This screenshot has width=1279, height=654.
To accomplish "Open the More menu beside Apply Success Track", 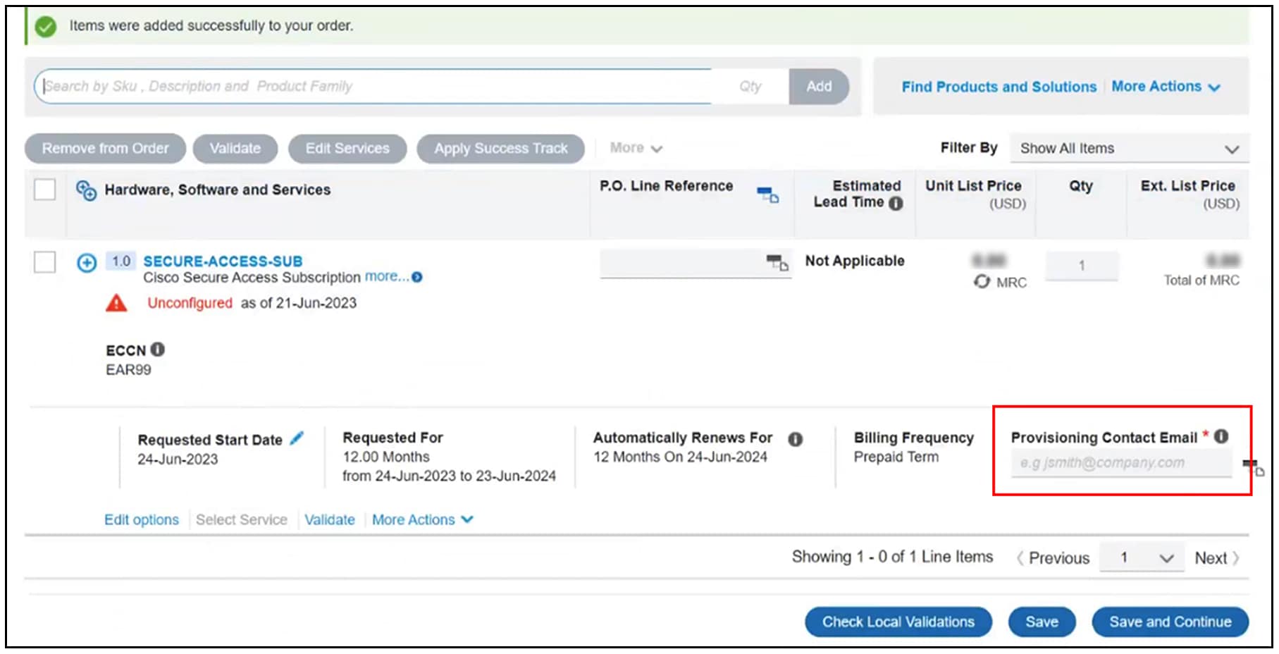I will [636, 149].
